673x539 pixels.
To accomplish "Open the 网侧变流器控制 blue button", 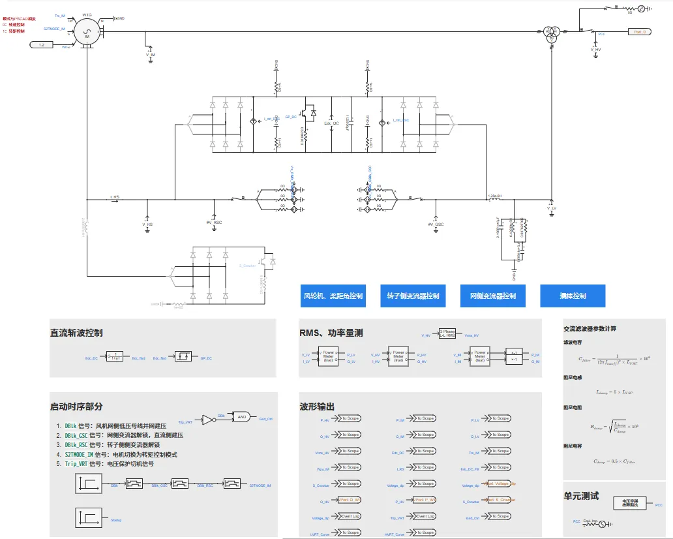I will point(493,296).
